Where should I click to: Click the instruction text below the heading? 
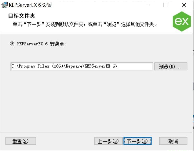[x=85, y=24]
